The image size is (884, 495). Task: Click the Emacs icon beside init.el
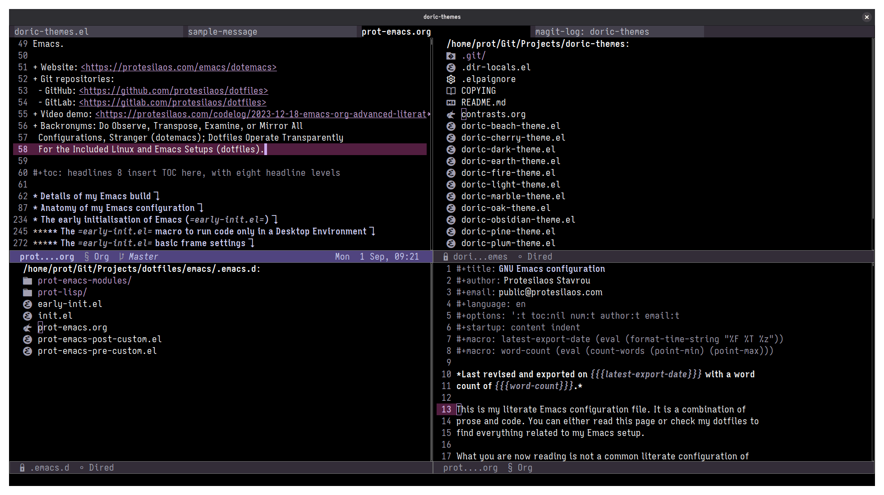point(28,316)
